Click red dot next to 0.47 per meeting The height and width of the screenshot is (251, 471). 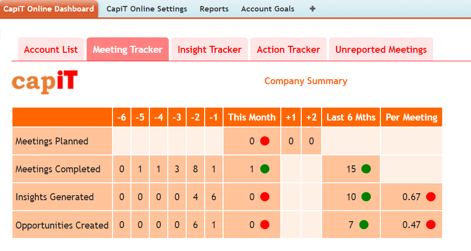431,225
